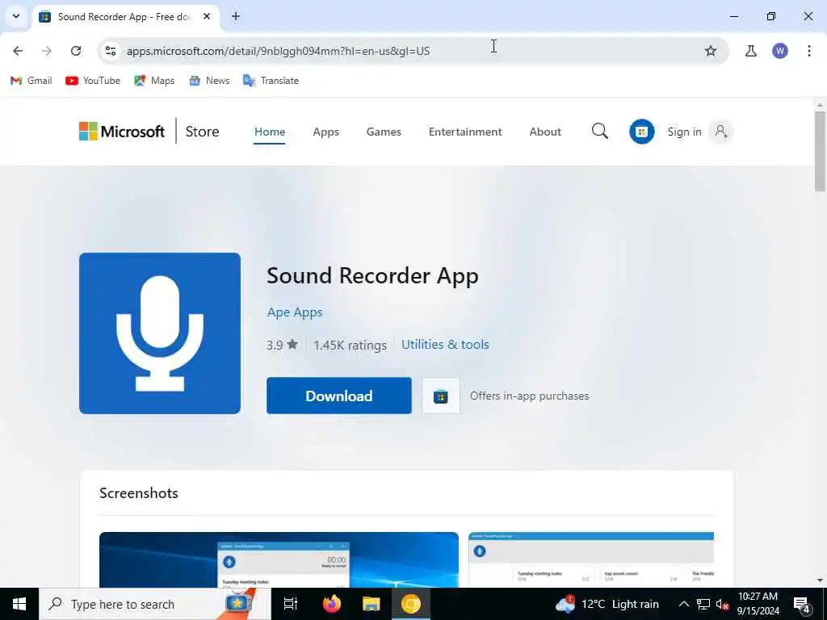The image size is (827, 620).
Task: Click the Chrome taskbar icon
Action: coord(410,604)
